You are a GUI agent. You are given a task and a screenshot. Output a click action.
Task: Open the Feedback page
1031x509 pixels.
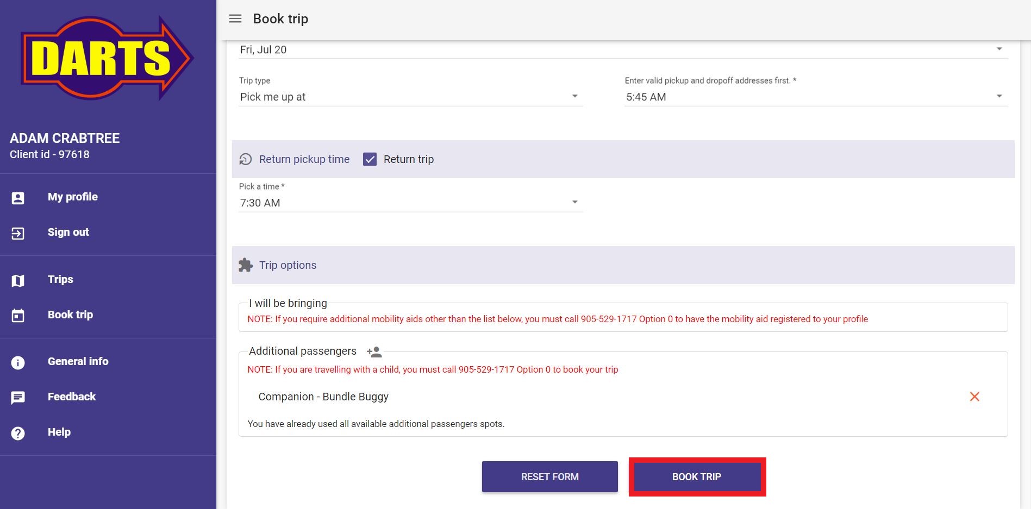(x=72, y=397)
